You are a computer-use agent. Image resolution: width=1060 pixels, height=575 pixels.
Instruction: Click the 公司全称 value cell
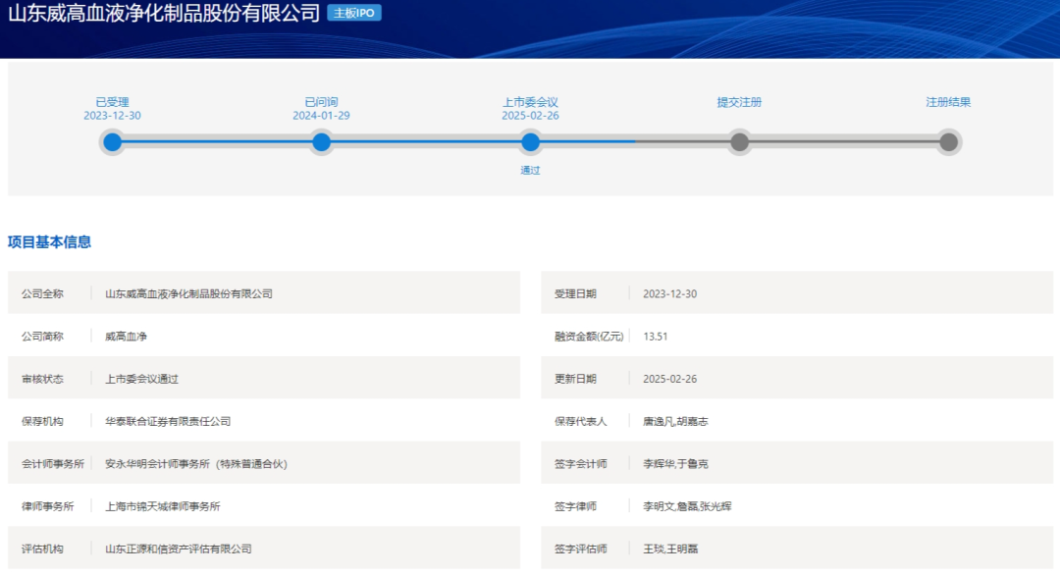(x=188, y=294)
